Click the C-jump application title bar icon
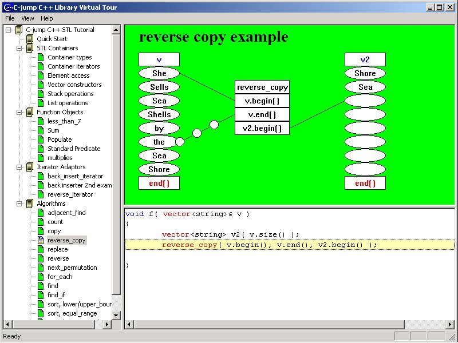458x343 pixels. coord(7,7)
